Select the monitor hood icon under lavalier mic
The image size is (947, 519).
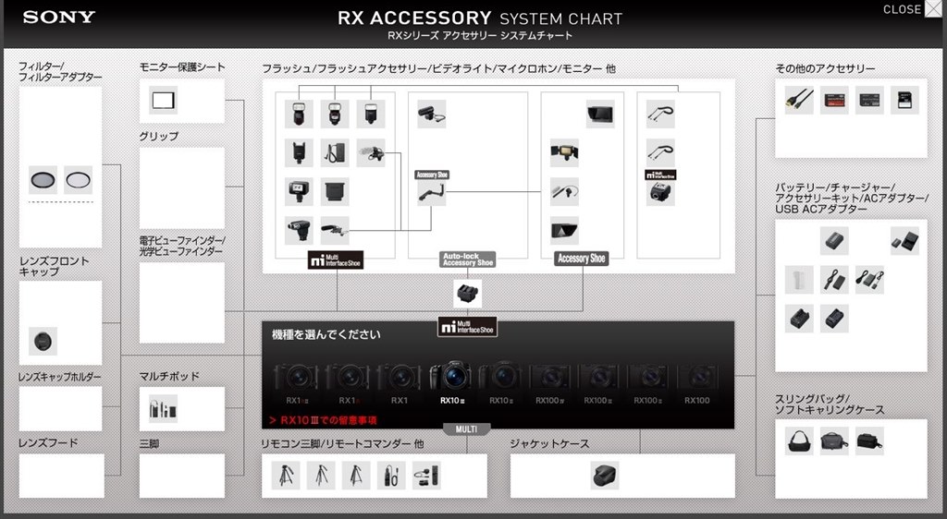pos(564,230)
